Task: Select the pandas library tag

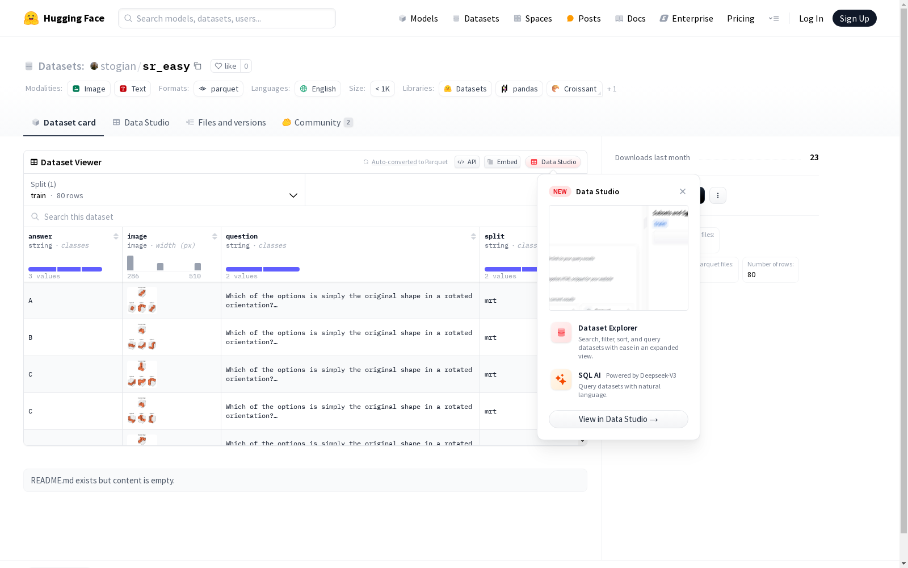Action: click(519, 89)
